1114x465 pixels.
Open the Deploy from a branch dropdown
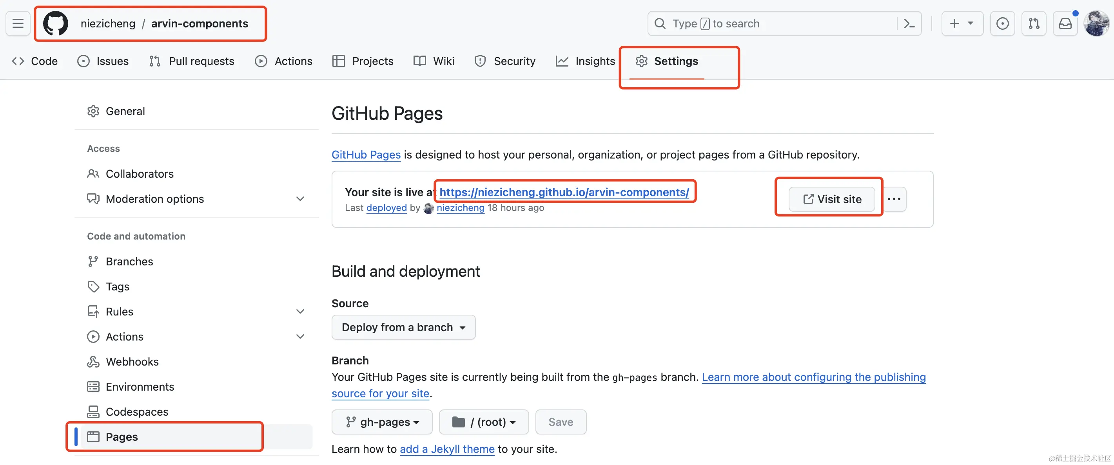[x=403, y=327]
